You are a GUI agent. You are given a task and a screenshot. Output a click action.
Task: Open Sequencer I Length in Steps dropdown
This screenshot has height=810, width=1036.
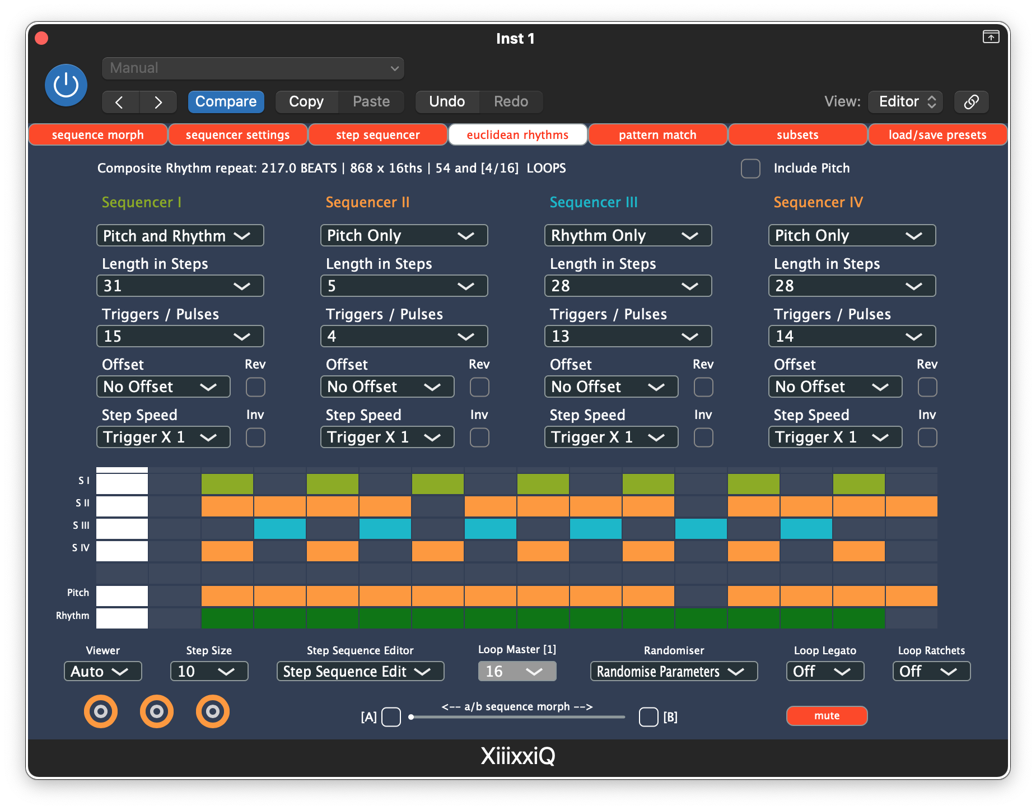pos(180,286)
